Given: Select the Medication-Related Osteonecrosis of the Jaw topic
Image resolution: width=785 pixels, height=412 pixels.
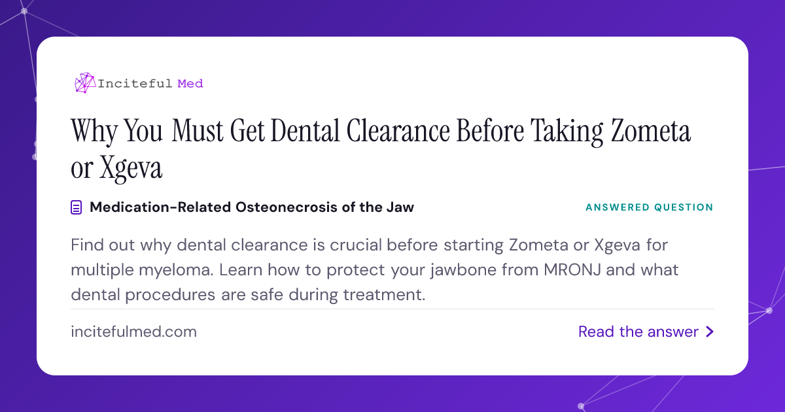Looking at the screenshot, I should click(252, 207).
